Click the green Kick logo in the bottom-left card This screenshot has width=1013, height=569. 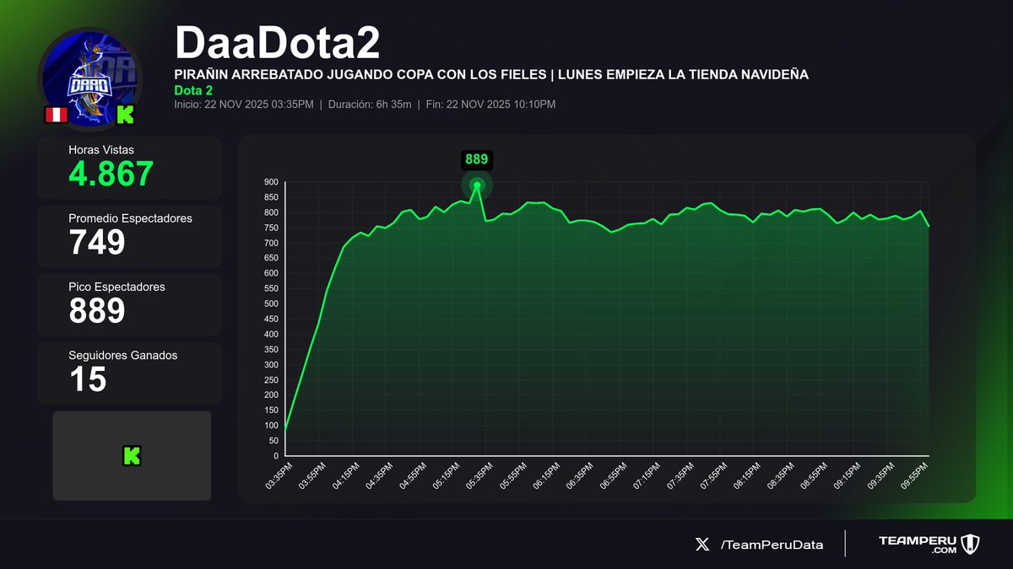coord(131,455)
